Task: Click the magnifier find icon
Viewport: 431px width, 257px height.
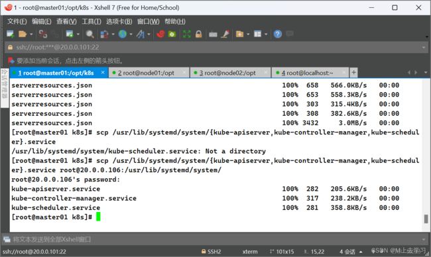Action: click(90, 34)
